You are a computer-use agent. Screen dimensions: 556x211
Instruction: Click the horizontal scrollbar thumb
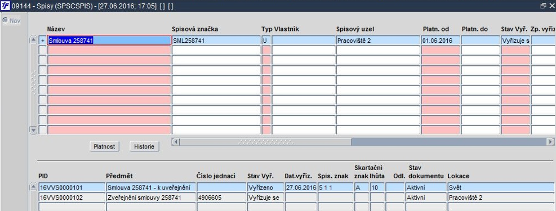point(265,142)
